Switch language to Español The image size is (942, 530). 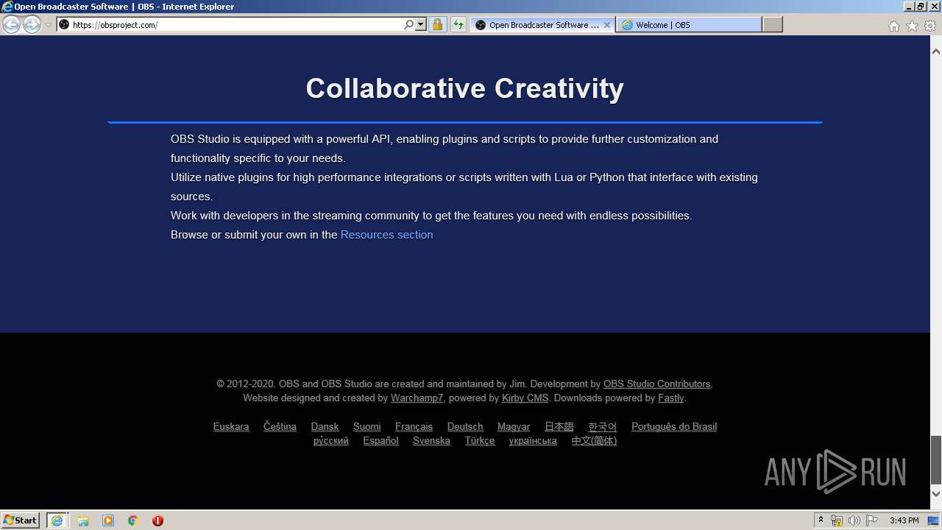380,441
